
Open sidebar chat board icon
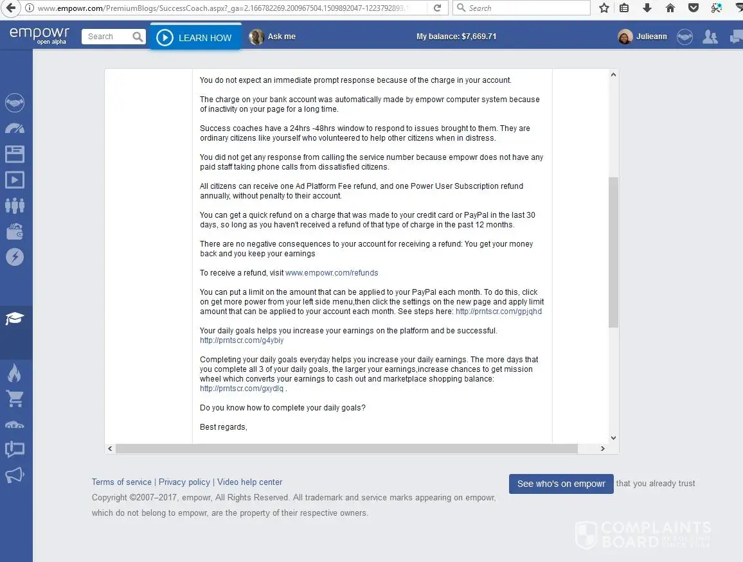(15, 450)
